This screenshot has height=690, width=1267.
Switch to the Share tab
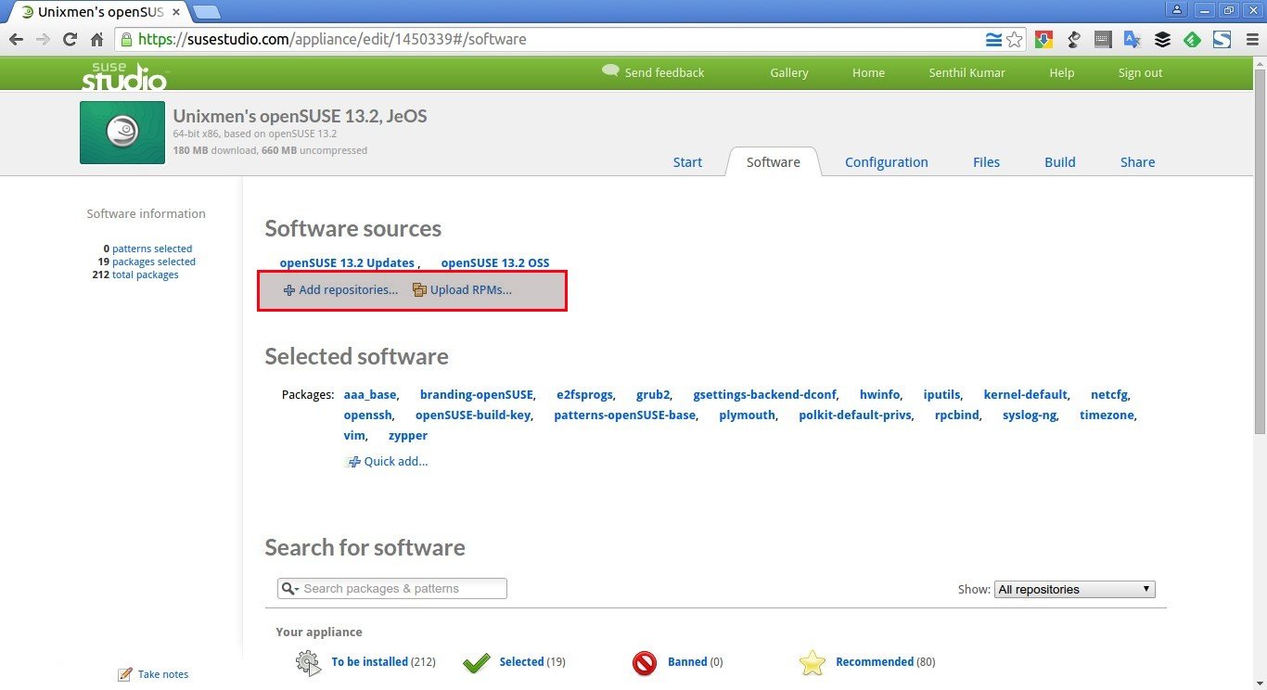click(1137, 161)
